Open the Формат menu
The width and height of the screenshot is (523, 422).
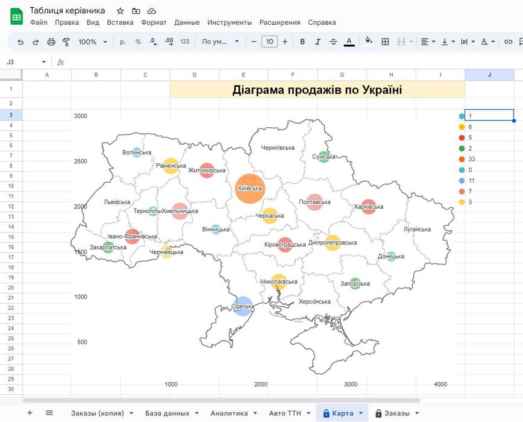click(x=154, y=22)
